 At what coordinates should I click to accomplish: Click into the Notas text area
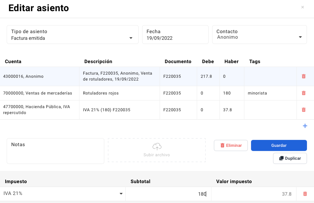(x=55, y=151)
